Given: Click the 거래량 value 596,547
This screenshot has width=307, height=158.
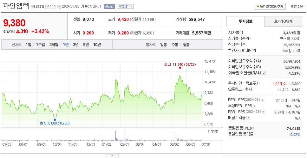Looking at the screenshot, I should point(197,19).
